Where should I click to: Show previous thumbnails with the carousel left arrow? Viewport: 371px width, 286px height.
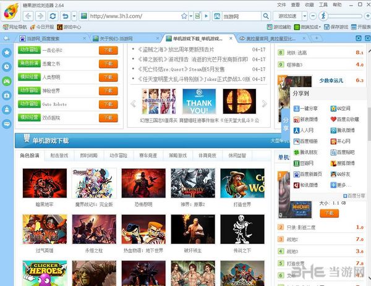point(134,103)
